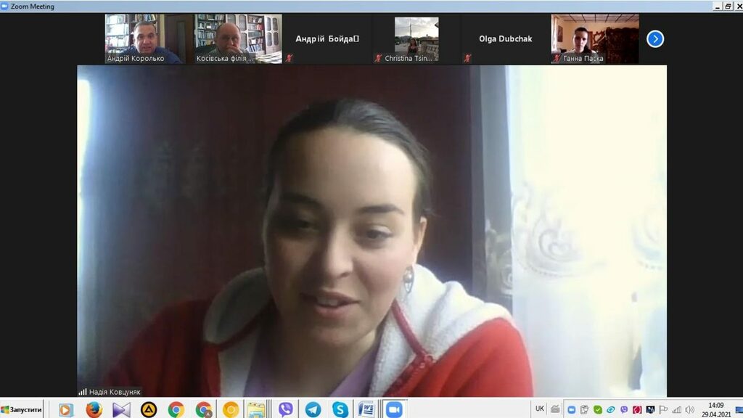Open the volume control in system tray
Viewport: 743px width, 418px height.
[689, 409]
